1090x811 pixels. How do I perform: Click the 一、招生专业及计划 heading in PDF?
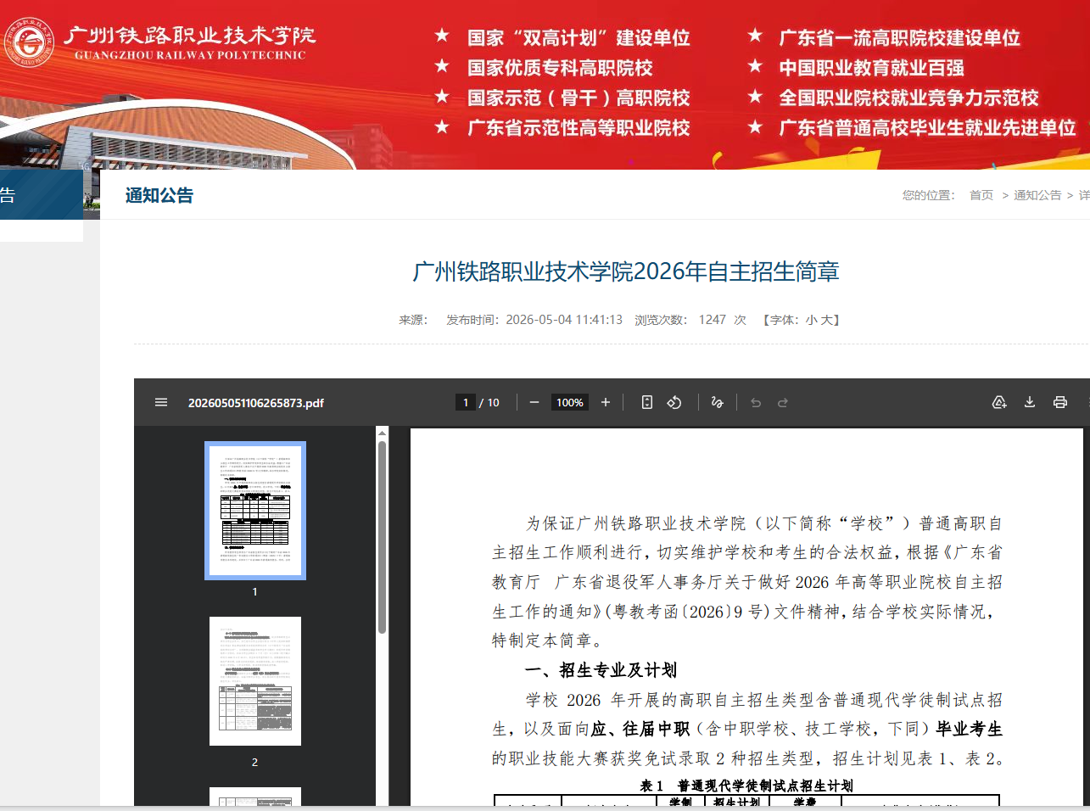[601, 670]
